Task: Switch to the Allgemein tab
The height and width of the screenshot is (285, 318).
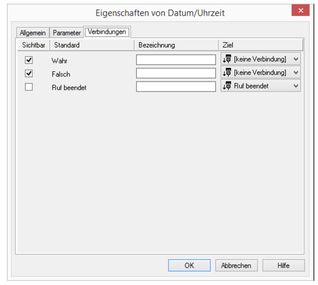Action: pyautogui.click(x=33, y=33)
